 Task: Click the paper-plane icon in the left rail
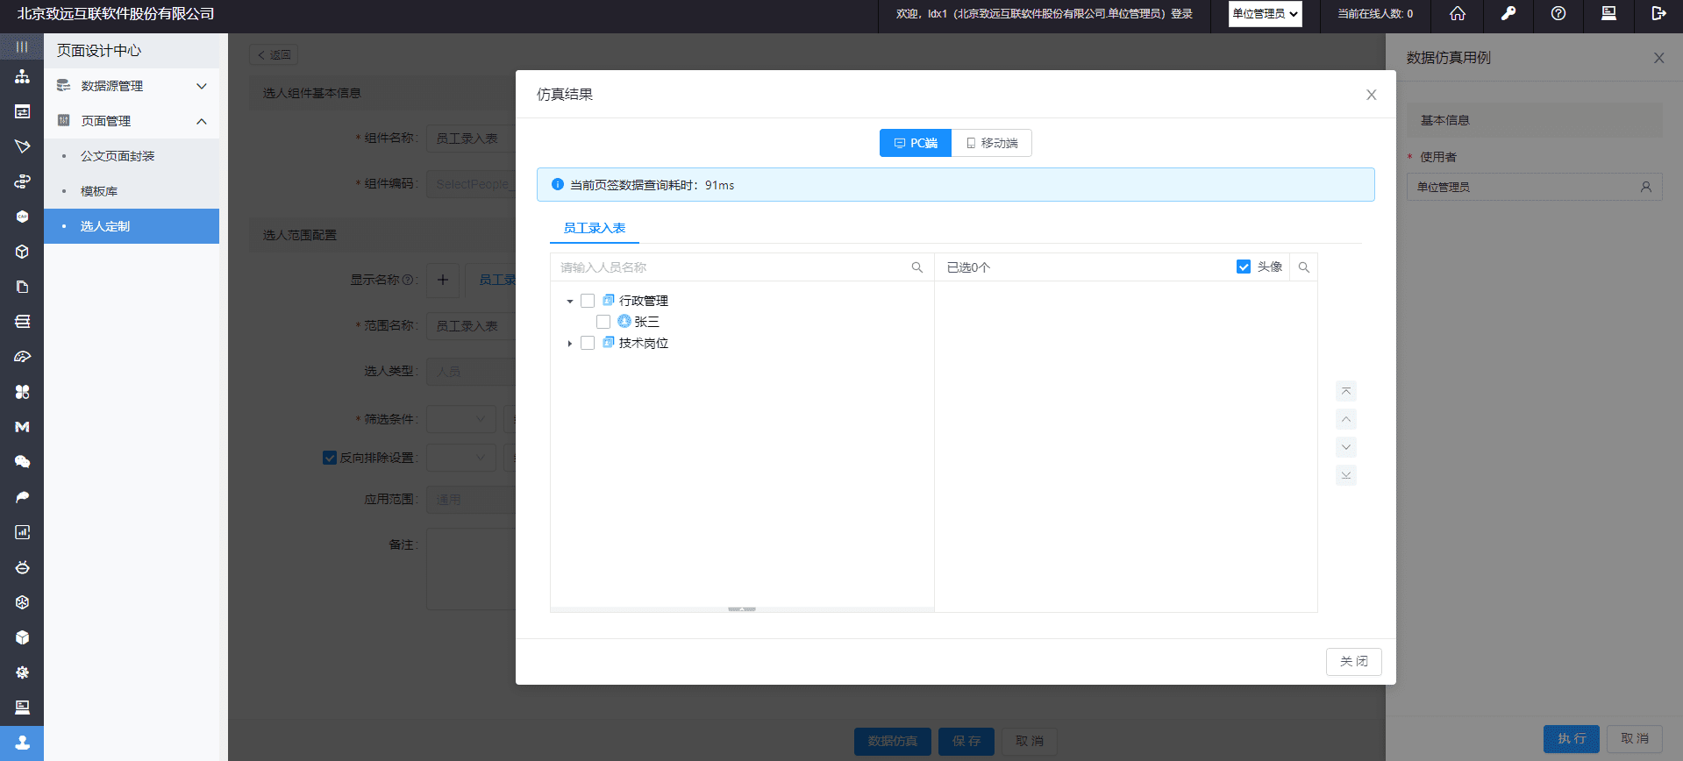(22, 146)
